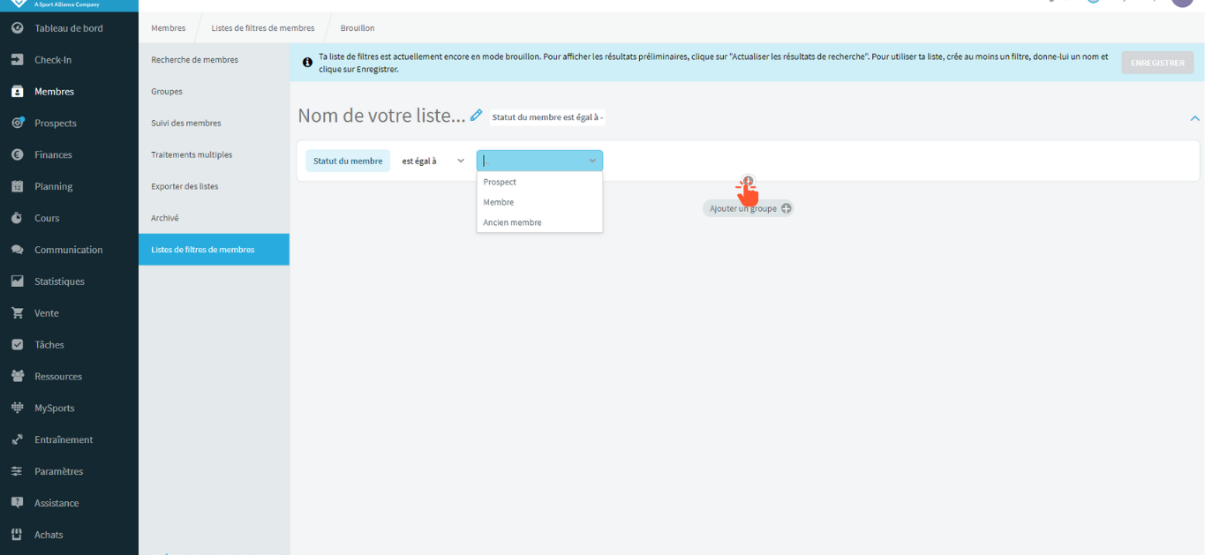Viewport: 1205px width, 555px height.
Task: Open the Statistiques section
Action: pos(69,281)
